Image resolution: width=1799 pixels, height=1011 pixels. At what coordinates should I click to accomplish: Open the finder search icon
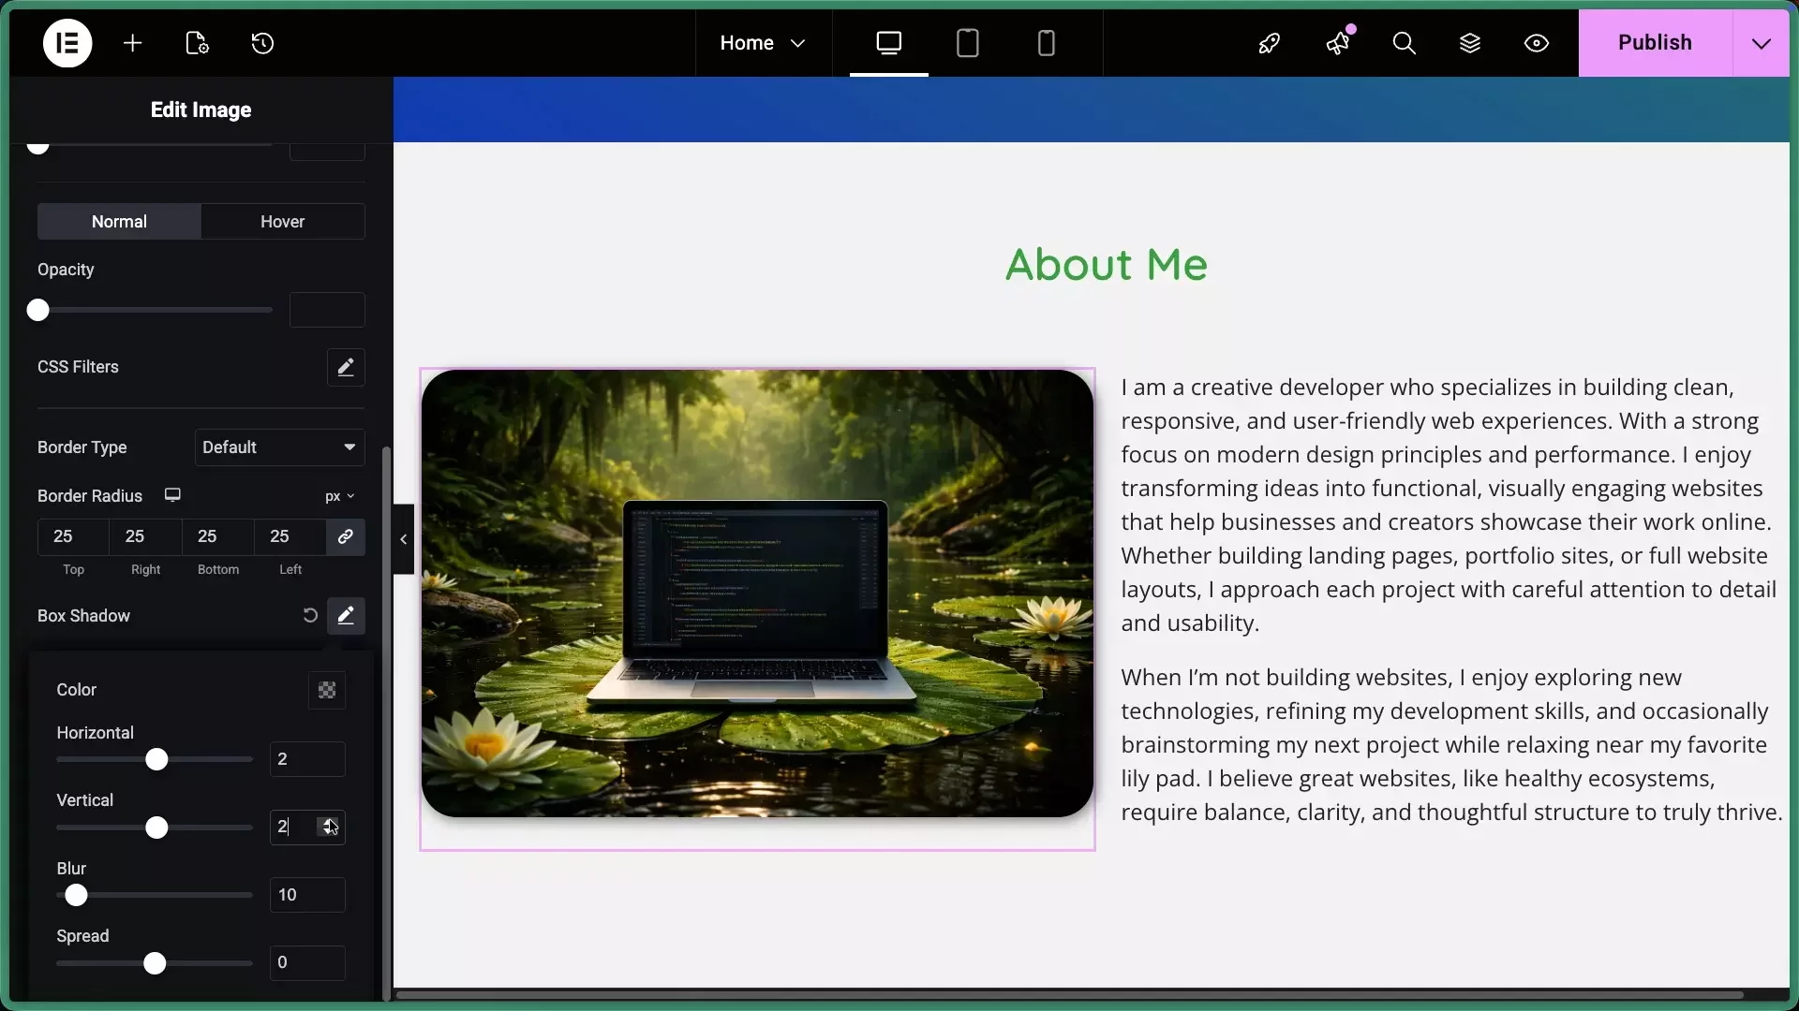coord(1404,43)
